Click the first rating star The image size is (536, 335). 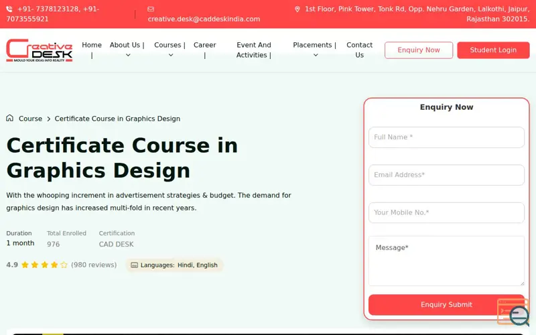(x=25, y=265)
